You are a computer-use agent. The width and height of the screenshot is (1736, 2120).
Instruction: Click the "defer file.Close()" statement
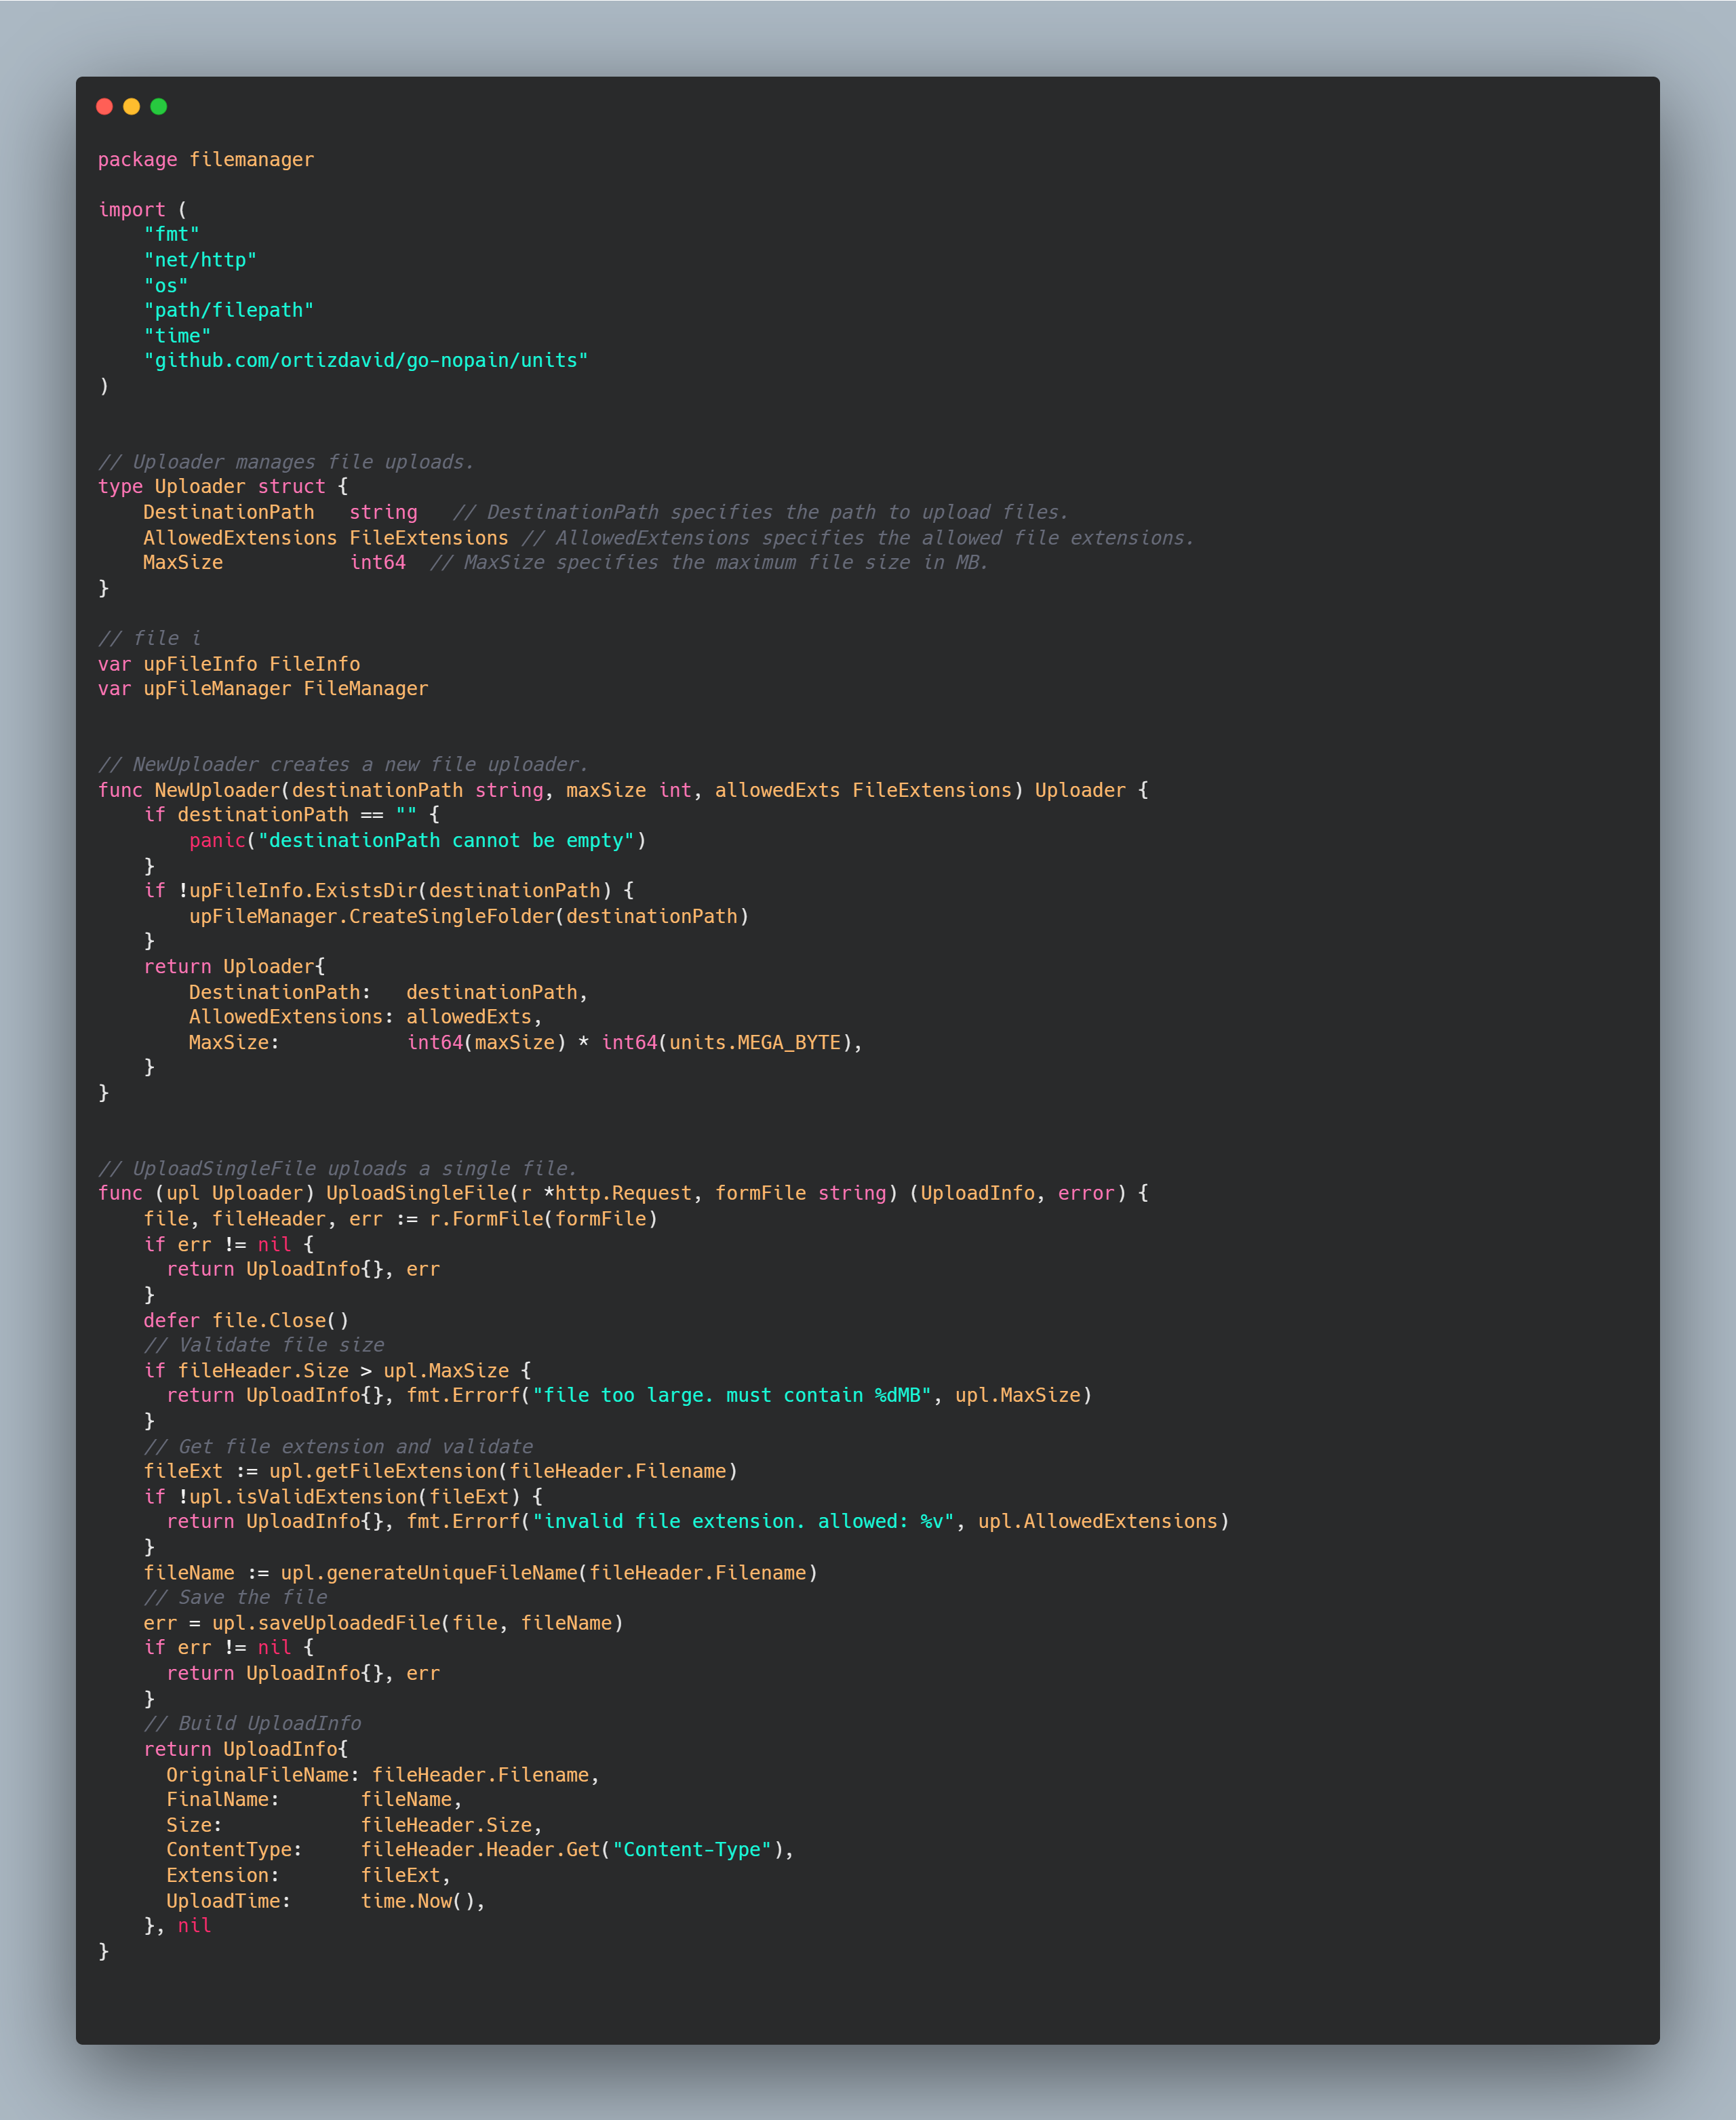tap(246, 1320)
